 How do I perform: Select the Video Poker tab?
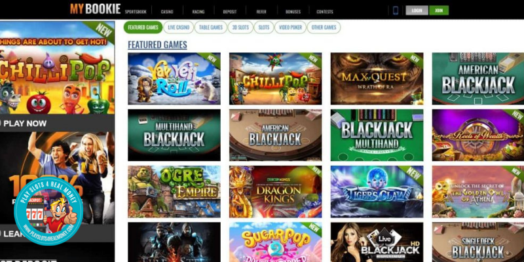(x=290, y=28)
